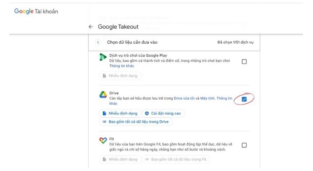
Task: Open Drive's Nhiều định dạng format options
Action: coord(120,113)
